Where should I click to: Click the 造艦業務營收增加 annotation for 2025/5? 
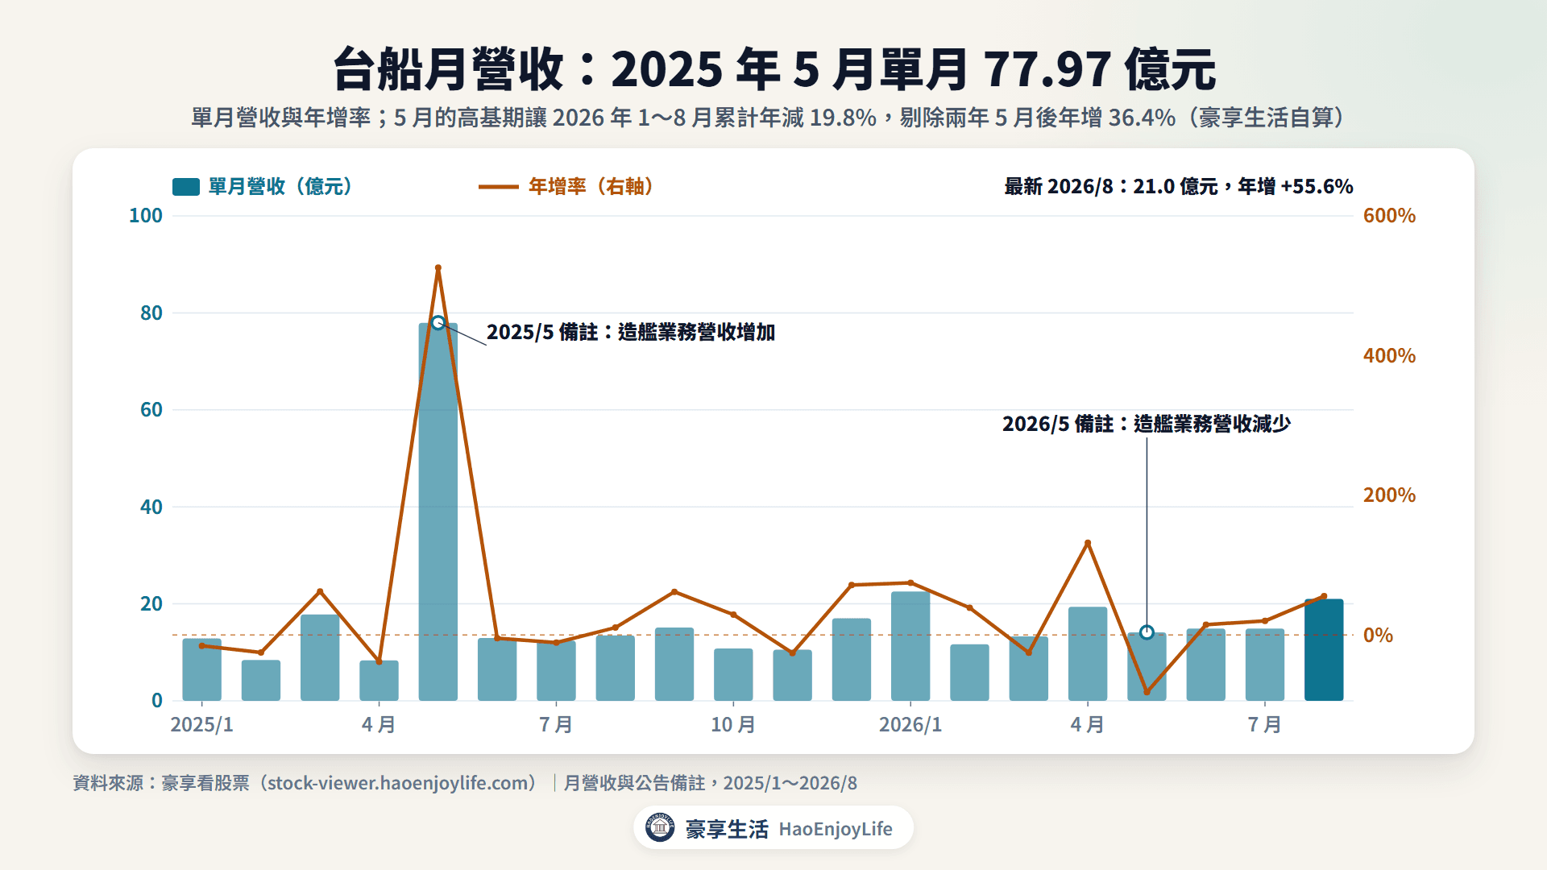pos(631,332)
